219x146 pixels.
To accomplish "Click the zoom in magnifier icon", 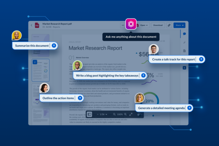I will pos(125,114).
